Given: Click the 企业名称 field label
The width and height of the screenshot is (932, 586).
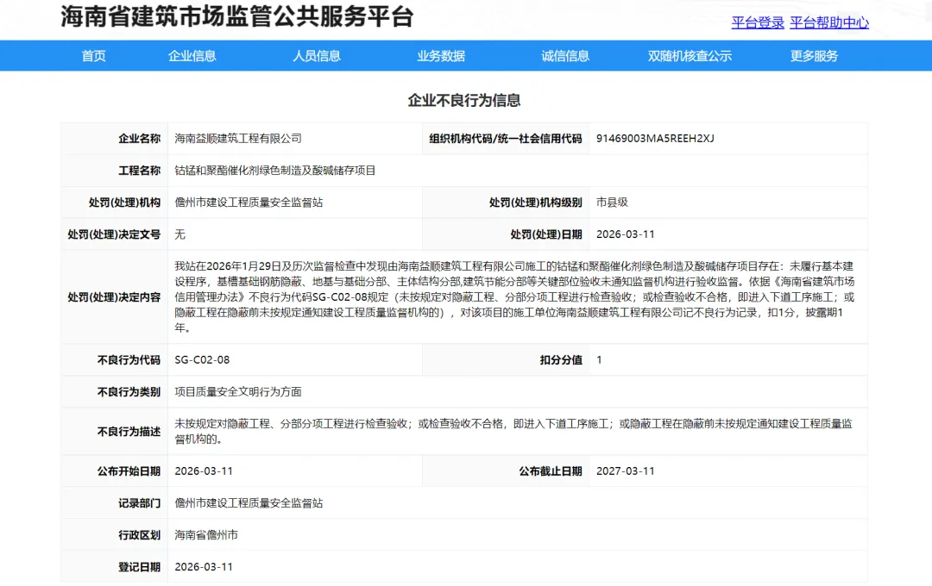Looking at the screenshot, I should [x=139, y=139].
